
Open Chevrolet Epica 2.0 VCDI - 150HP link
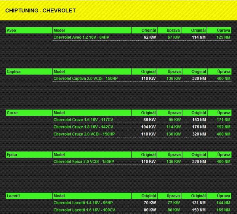pos(84,161)
